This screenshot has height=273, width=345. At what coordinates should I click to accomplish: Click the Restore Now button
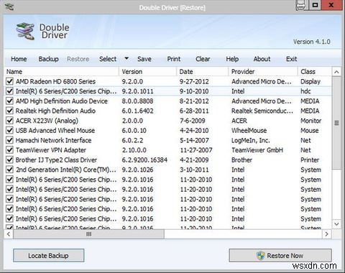point(280,256)
